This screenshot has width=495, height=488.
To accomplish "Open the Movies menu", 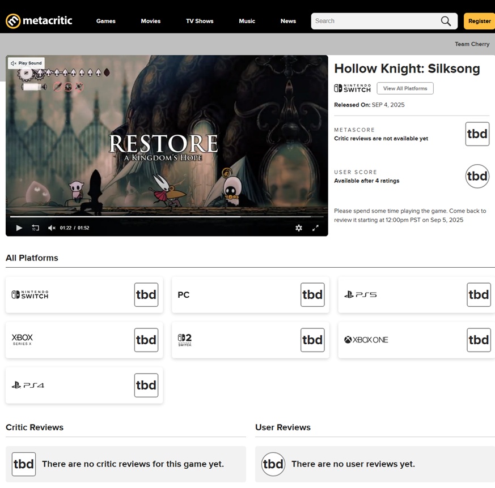I will pos(150,21).
